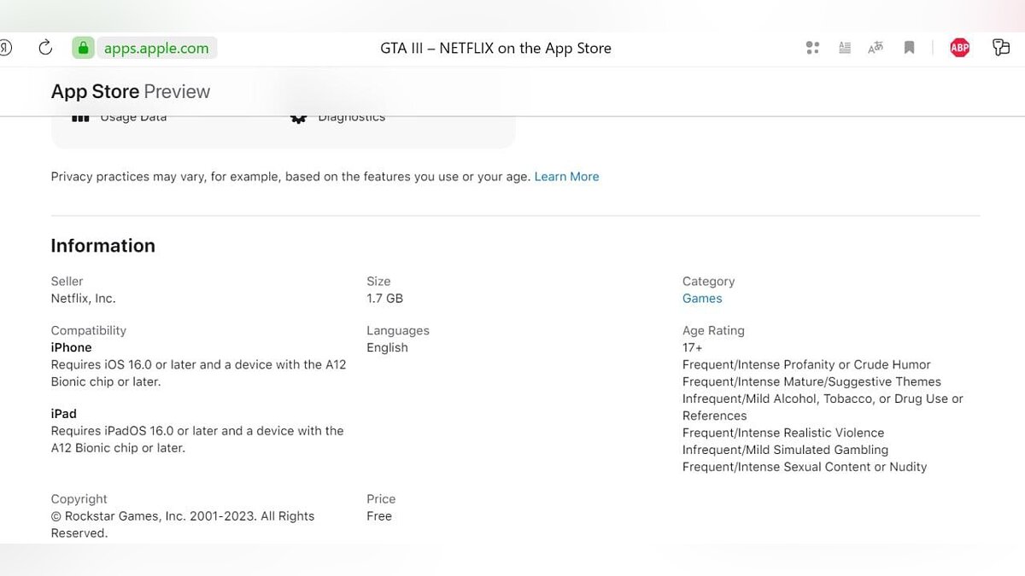Bookmark this page with the bookmark icon
Screen dimensions: 1025x576
[x=909, y=48]
